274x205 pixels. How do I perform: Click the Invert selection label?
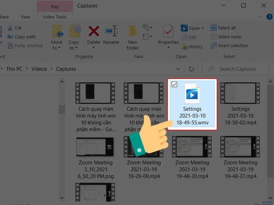(233, 46)
